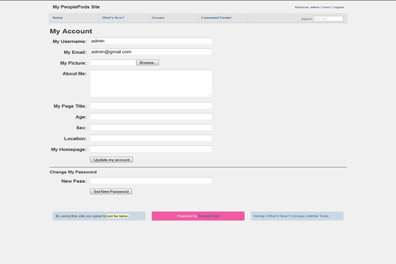
Task: Click the Logout link
Action: 338,7
